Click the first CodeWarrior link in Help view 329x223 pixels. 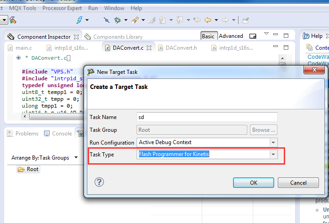(318, 57)
